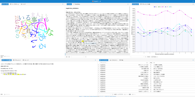Open help icon of the corpus summary panel
The width and height of the screenshot is (195, 97).
coord(95,60)
